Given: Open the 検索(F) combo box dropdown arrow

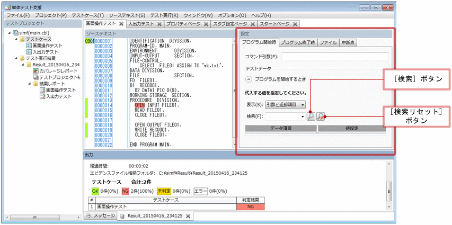Looking at the screenshot, I should (303, 116).
